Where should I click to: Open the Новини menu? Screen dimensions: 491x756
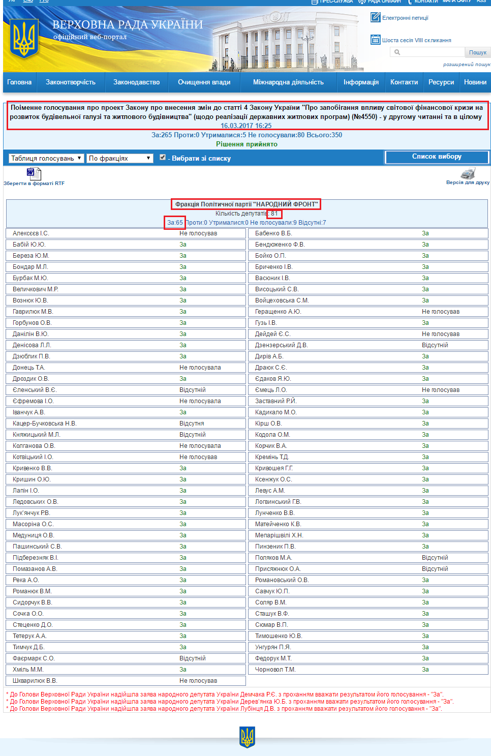click(x=475, y=82)
